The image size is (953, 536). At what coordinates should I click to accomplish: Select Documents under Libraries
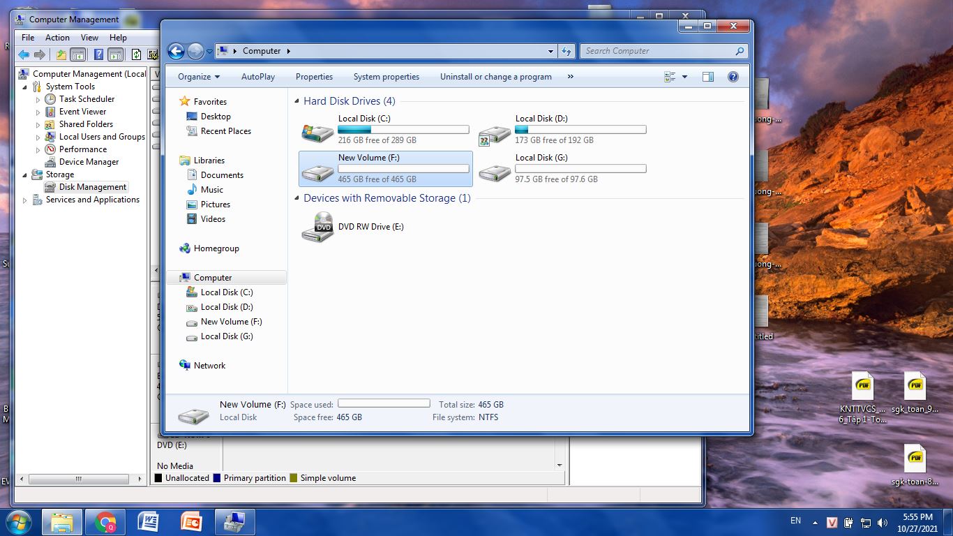coord(222,175)
